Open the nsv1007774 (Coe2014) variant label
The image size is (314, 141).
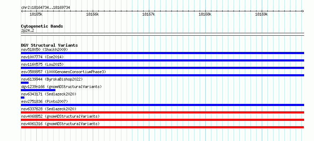click(42, 57)
